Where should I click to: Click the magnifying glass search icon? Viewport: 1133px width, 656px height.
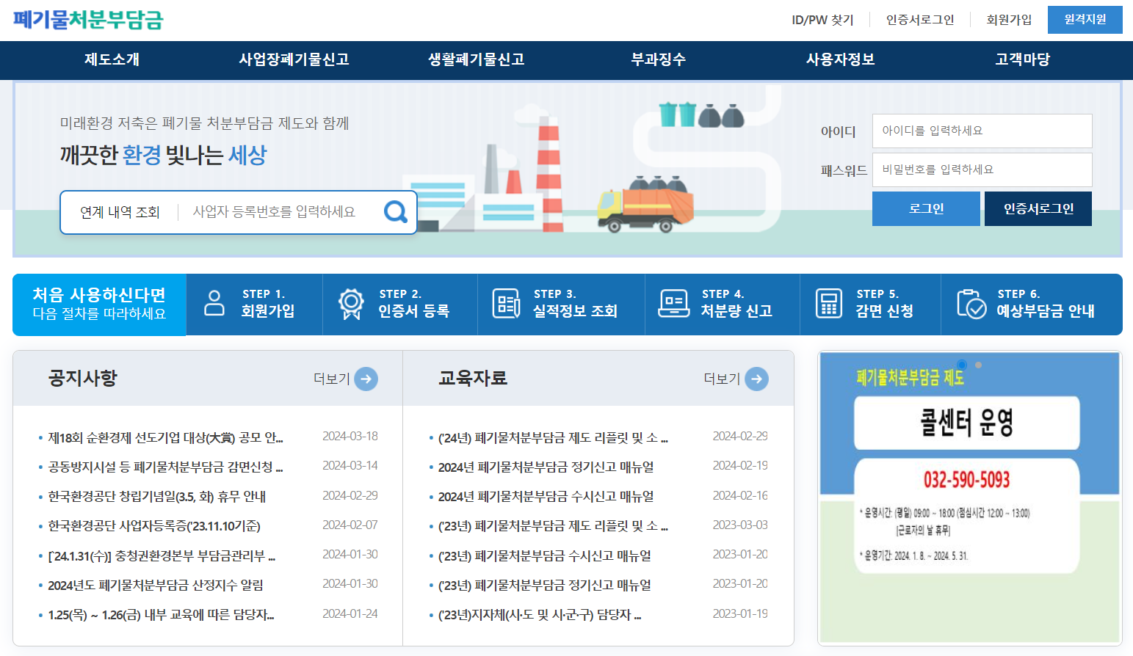396,212
